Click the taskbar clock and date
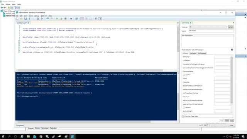 pos(236,136)
